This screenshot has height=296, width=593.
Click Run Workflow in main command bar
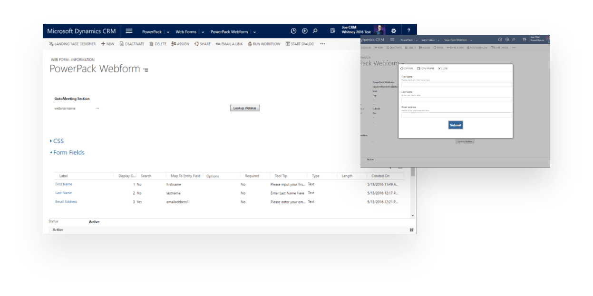pos(264,44)
